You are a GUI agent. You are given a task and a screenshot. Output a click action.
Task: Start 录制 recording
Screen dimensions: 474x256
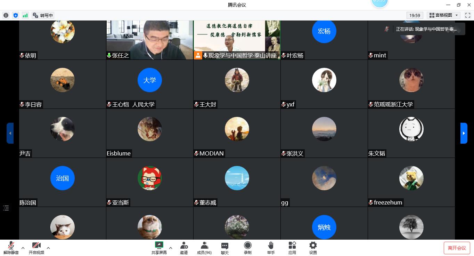click(247, 248)
